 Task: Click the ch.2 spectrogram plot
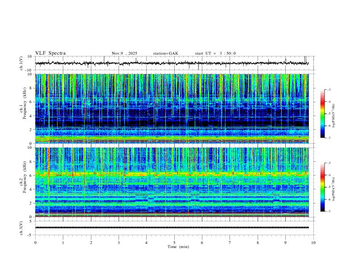(172, 182)
